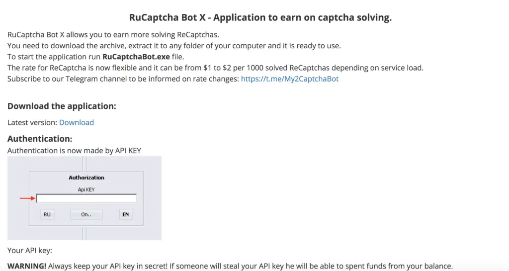Click the Api KEY input field
Image resolution: width=509 pixels, height=271 pixels.
pyautogui.click(x=86, y=198)
